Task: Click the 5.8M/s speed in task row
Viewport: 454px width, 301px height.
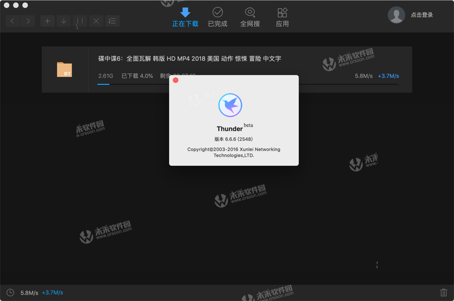Action: click(364, 76)
